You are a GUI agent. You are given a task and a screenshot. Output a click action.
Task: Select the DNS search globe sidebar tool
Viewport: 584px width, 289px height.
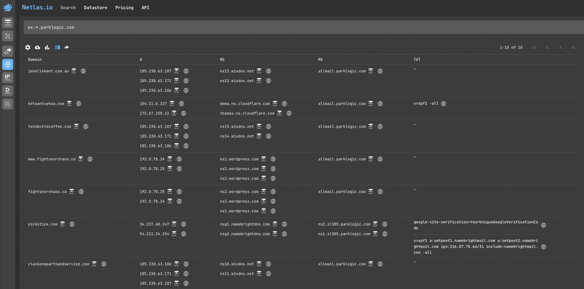tap(8, 64)
